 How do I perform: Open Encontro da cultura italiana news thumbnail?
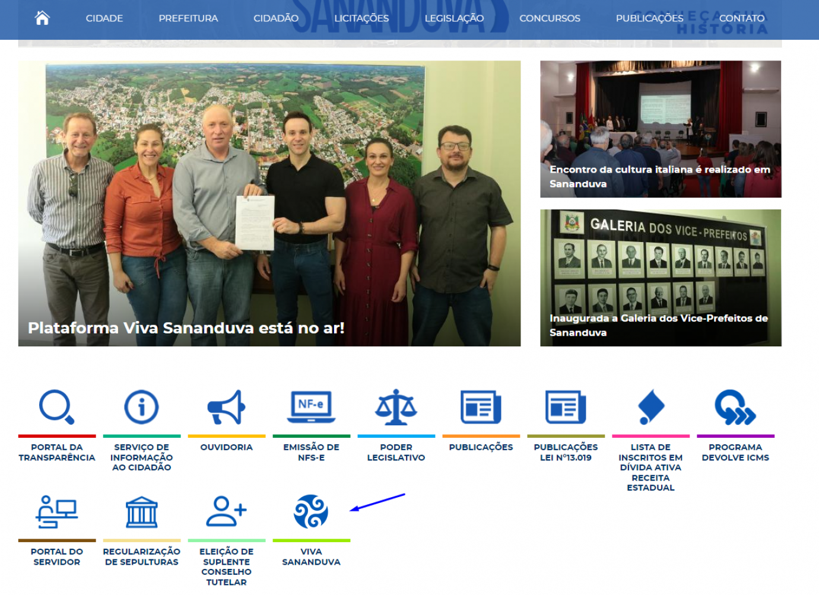pos(661,129)
